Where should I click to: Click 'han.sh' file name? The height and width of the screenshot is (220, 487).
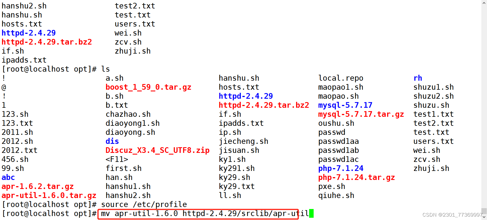119,177
